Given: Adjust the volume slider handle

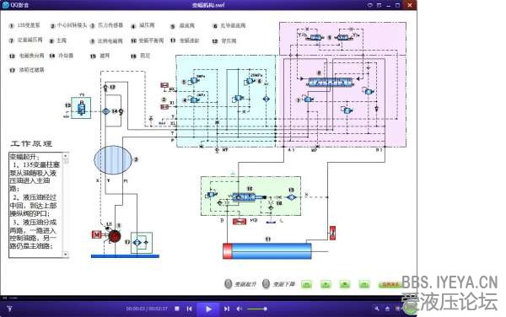Looking at the screenshot, I should [x=266, y=309].
